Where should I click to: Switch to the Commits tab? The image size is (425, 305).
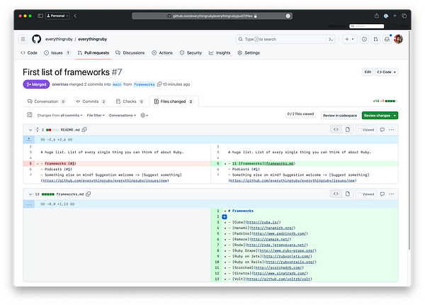[x=91, y=101]
